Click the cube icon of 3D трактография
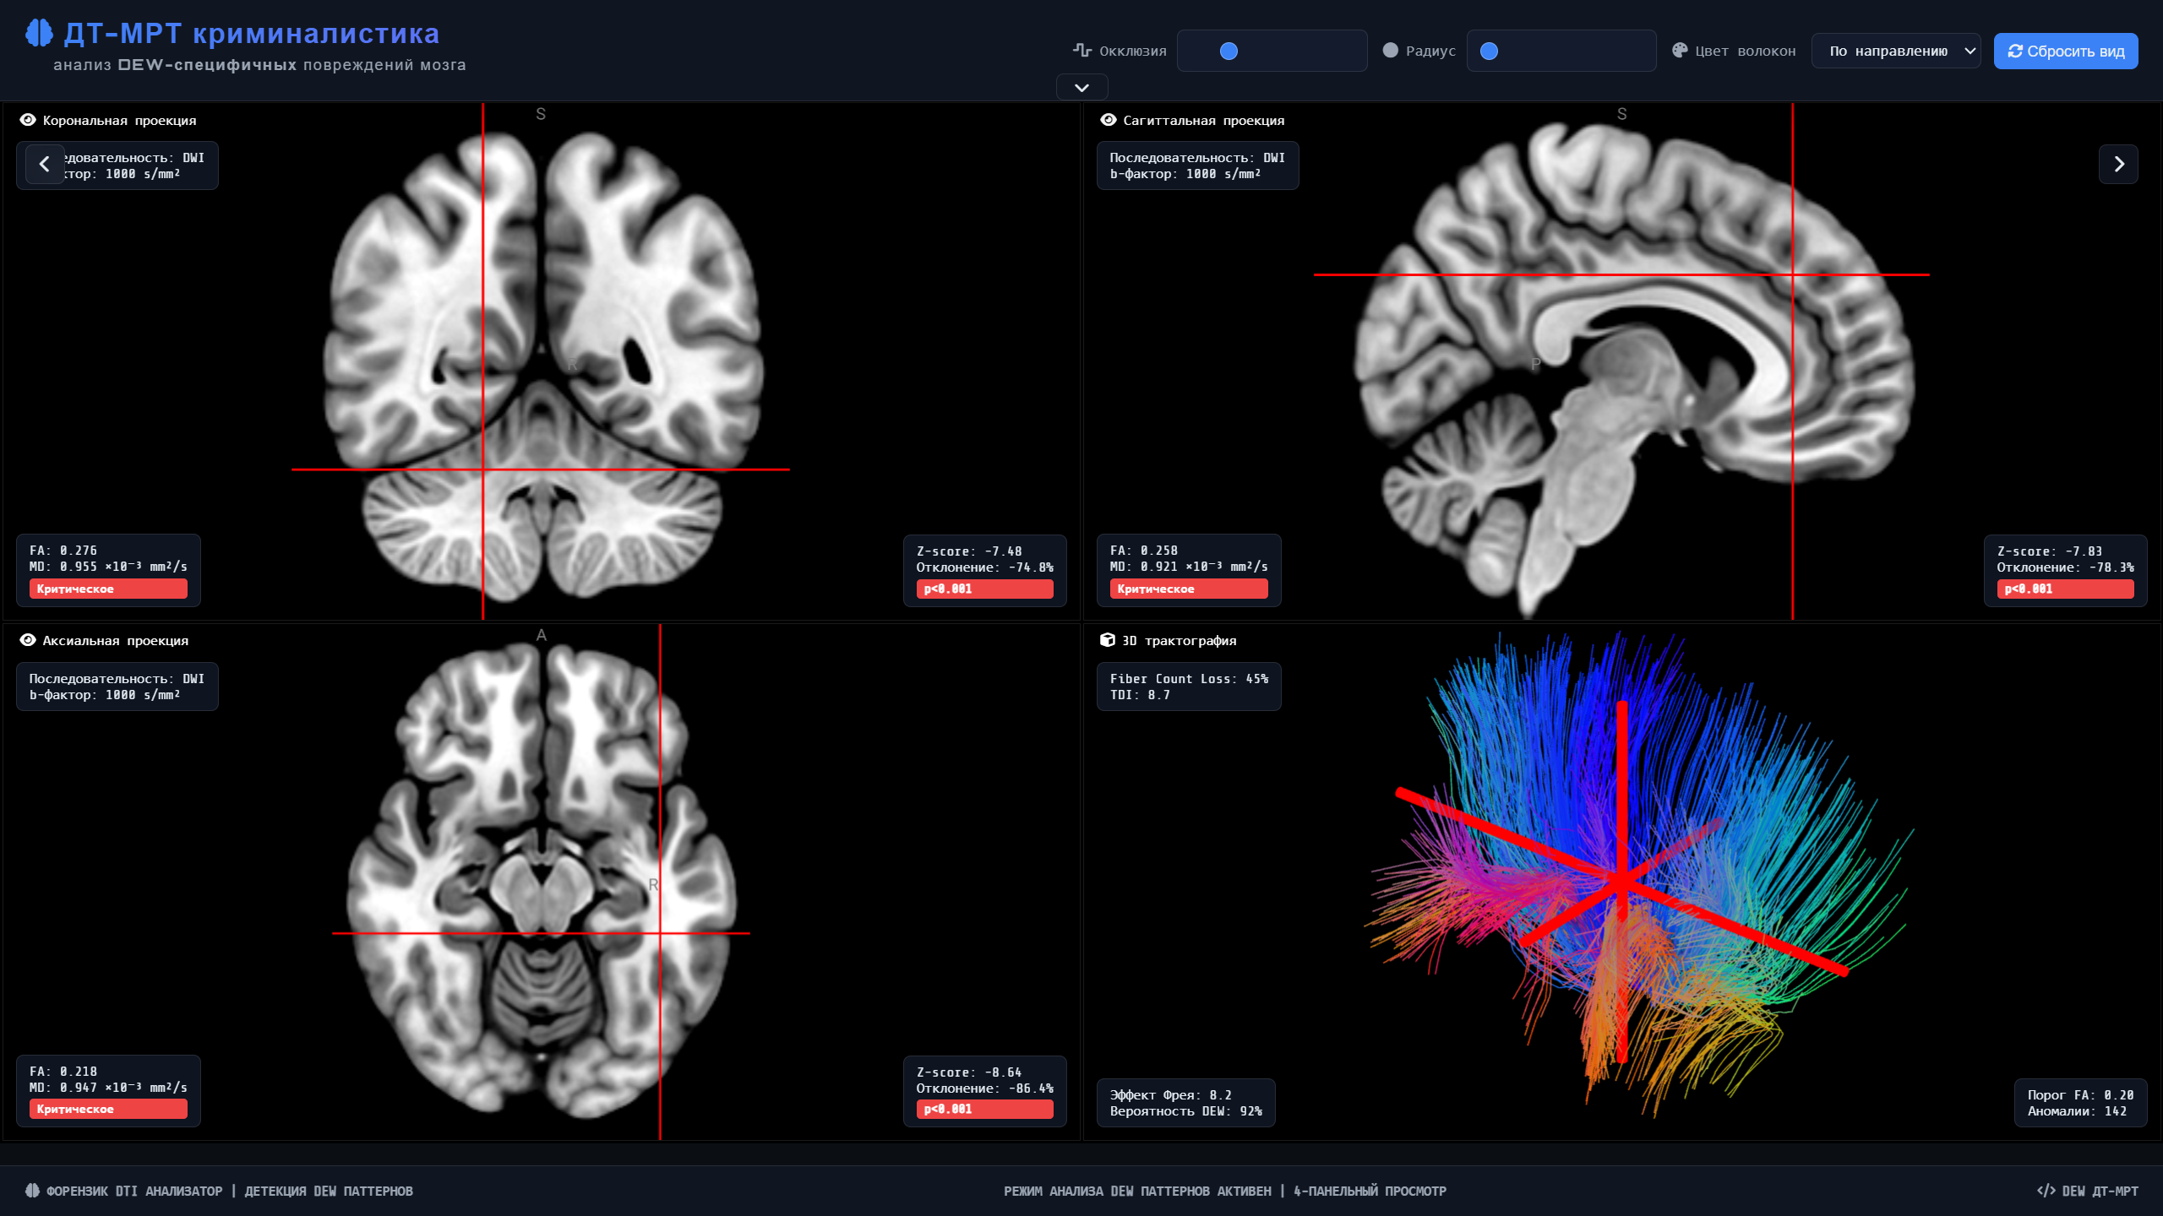Image resolution: width=2163 pixels, height=1216 pixels. point(1107,640)
